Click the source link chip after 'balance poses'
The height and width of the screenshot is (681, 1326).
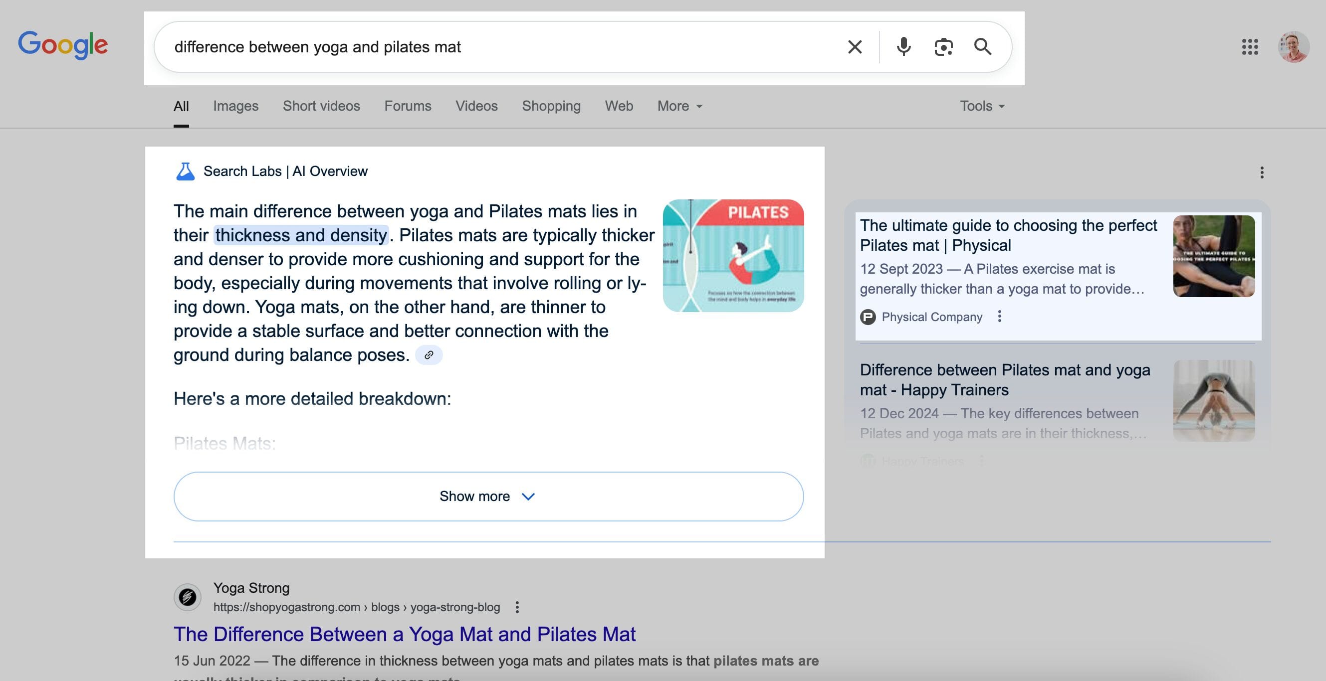click(429, 355)
